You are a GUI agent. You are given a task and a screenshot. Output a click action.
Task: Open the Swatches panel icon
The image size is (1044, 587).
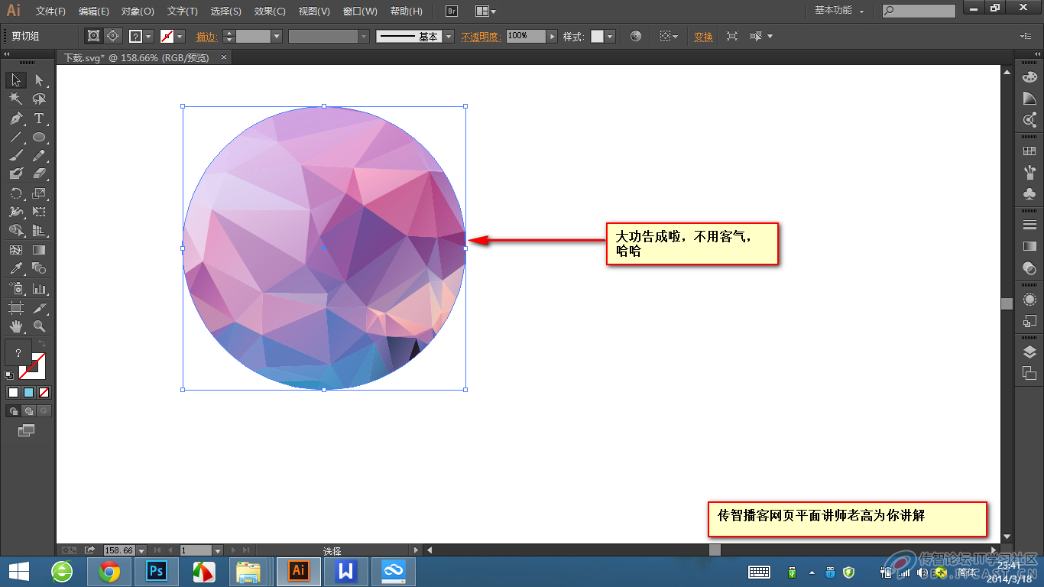(1029, 151)
